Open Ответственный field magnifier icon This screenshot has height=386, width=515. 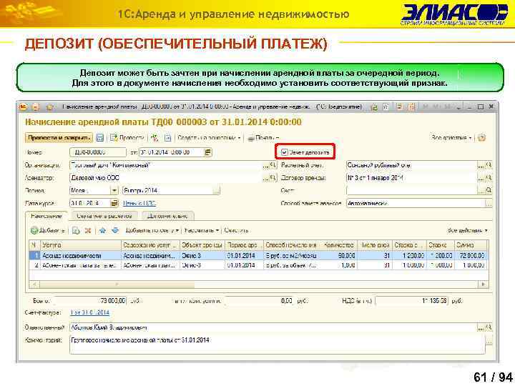489,327
